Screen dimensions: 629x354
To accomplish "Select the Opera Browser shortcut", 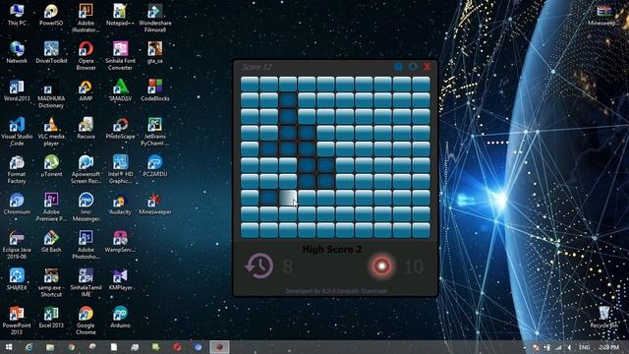I will click(86, 56).
